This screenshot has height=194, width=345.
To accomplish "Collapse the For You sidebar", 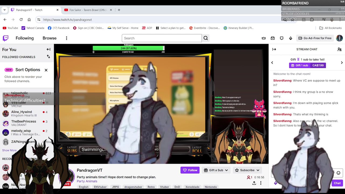I will coord(49,49).
